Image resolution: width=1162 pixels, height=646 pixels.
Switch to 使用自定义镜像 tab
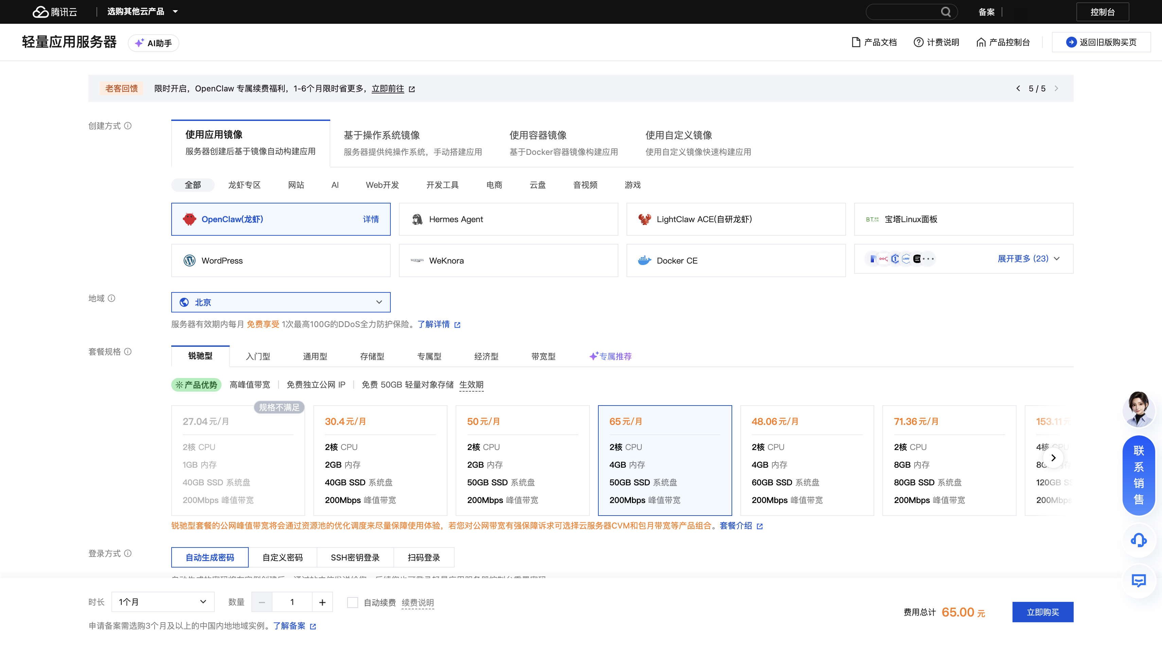(698, 143)
